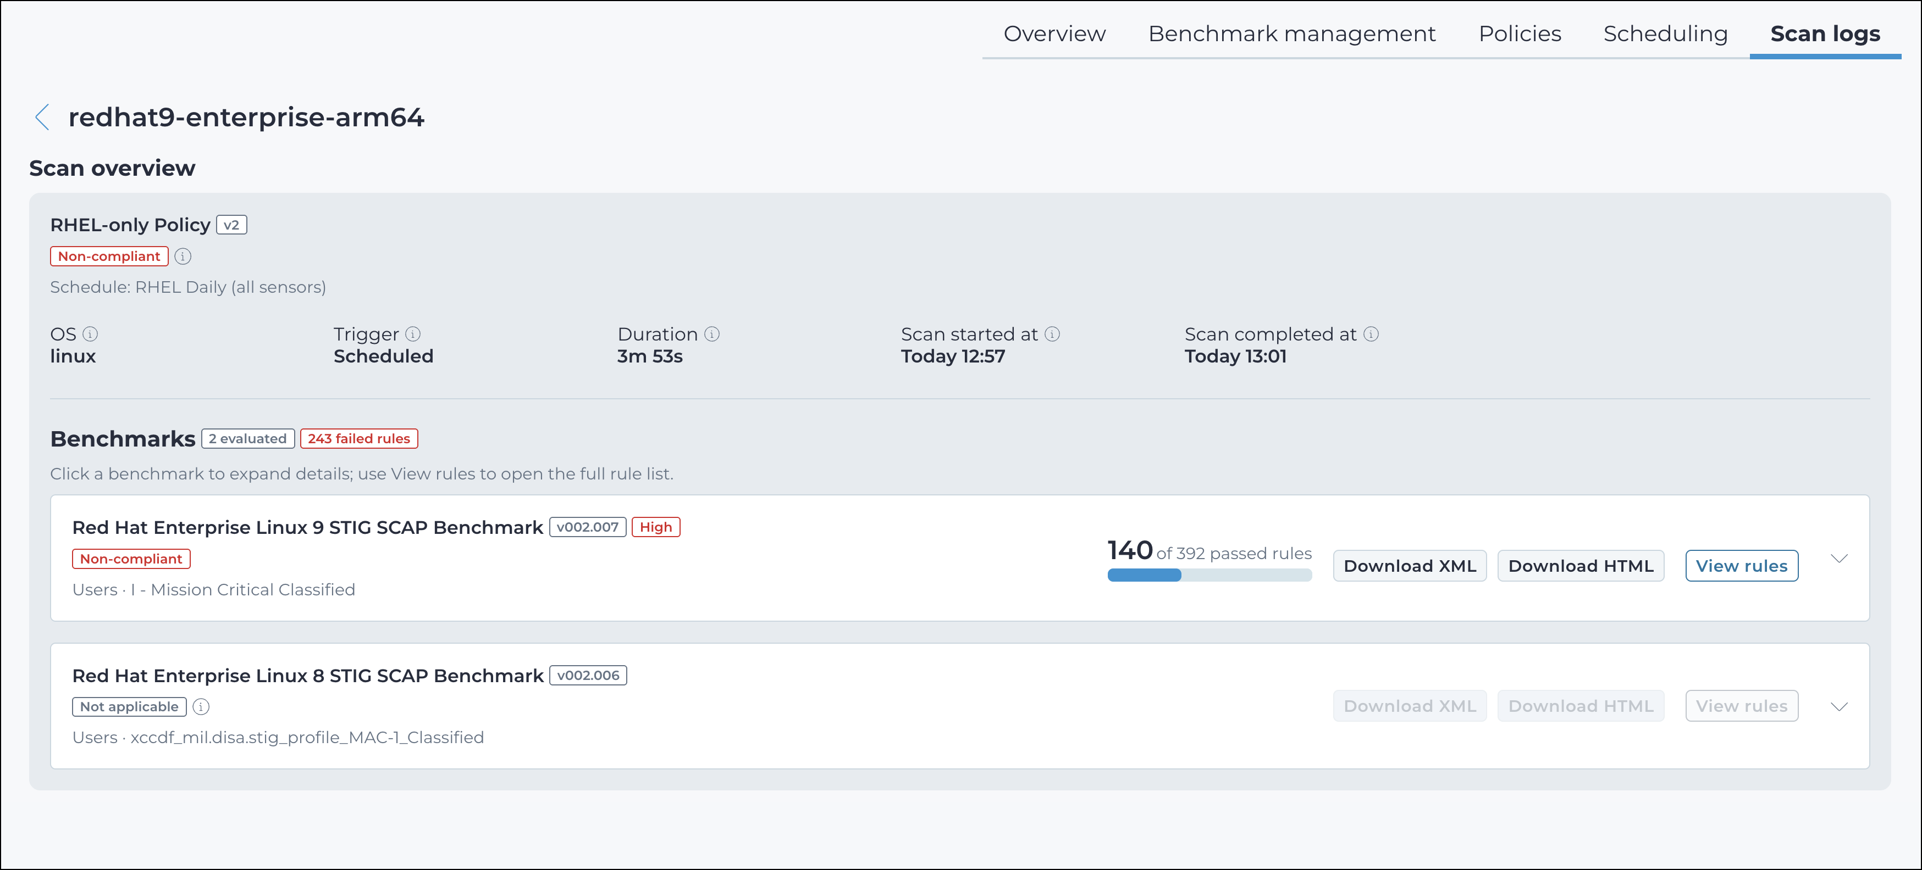Open info icon next to Non-compliant policy status
The width and height of the screenshot is (1922, 870).
point(183,256)
